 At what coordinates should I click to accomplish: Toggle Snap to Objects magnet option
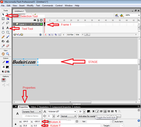pyautogui.click(x=4, y=80)
